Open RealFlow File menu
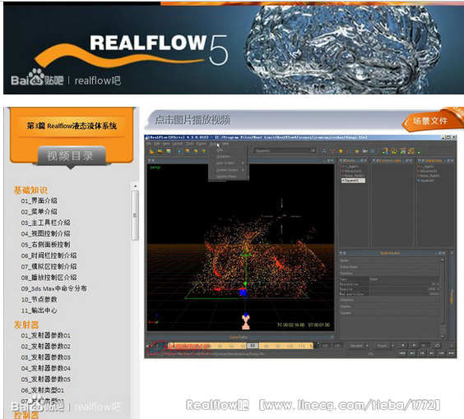464x419 pixels. click(x=149, y=143)
